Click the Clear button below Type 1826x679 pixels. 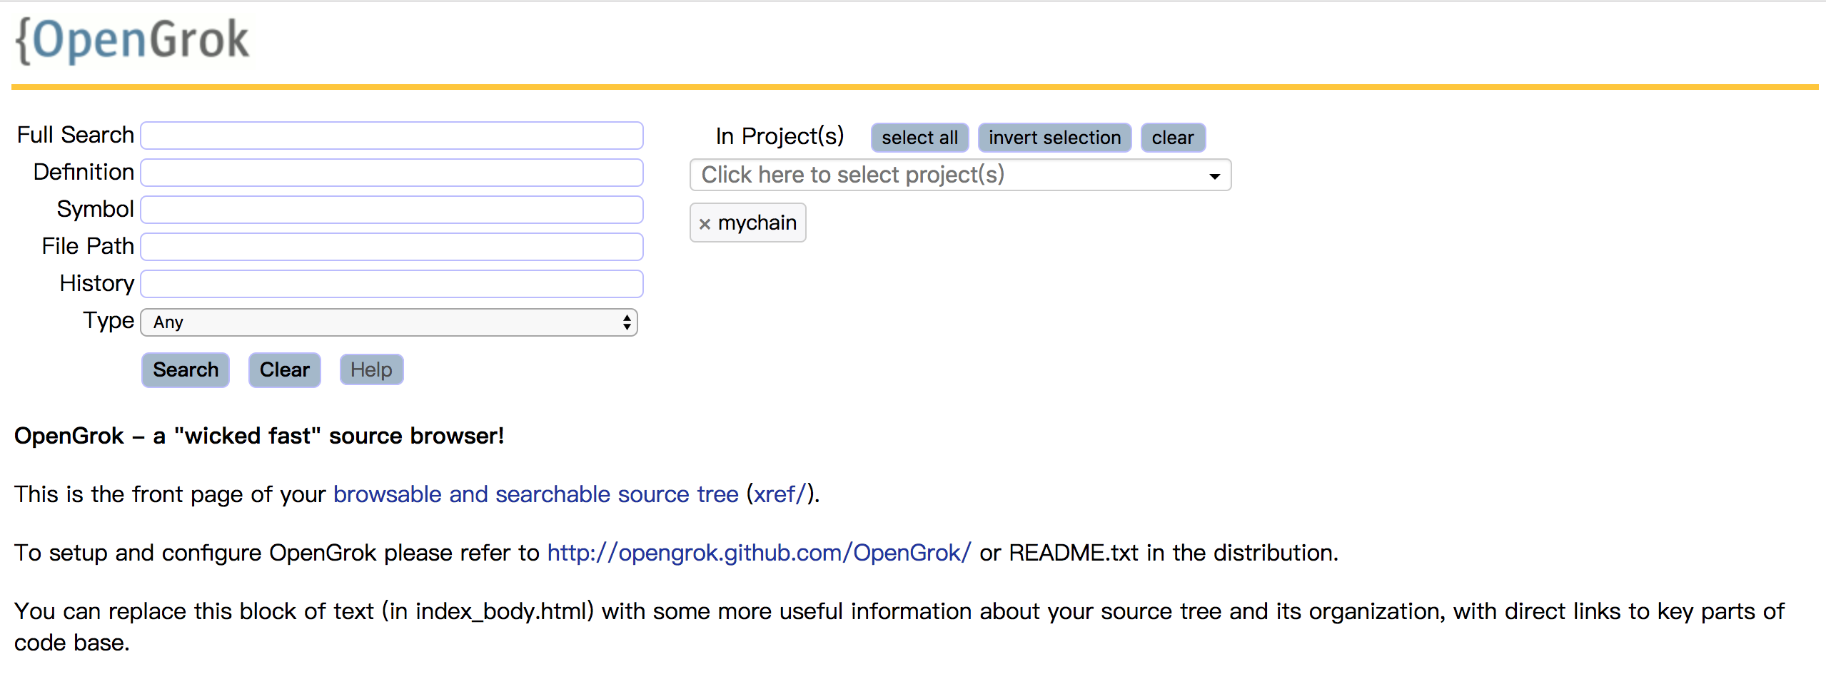tap(285, 369)
